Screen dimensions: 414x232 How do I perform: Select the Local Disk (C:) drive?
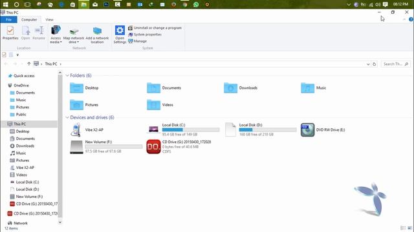[x=183, y=130]
